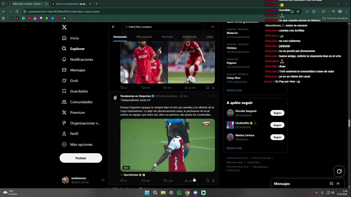Click the Postear button
Screen dimensions: 351x197
pos(81,158)
